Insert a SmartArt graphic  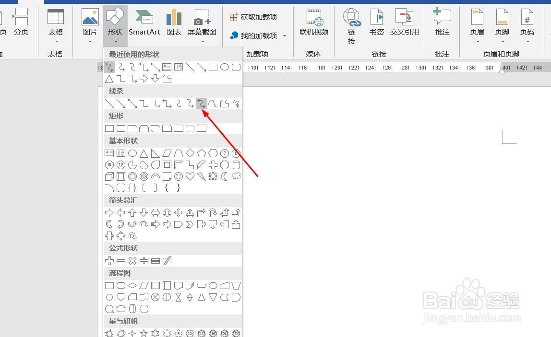[x=144, y=23]
